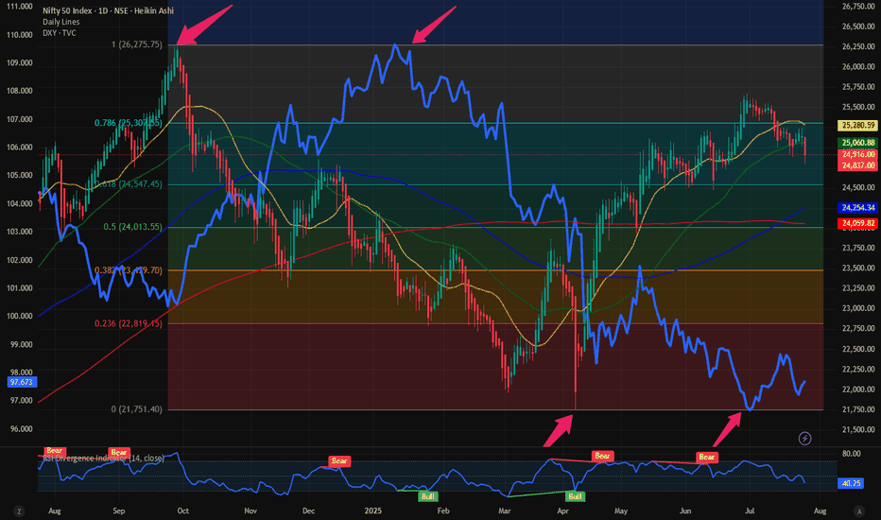This screenshot has width=881, height=520.
Task: Click the red 24,059.82 price label
Action: [858, 224]
